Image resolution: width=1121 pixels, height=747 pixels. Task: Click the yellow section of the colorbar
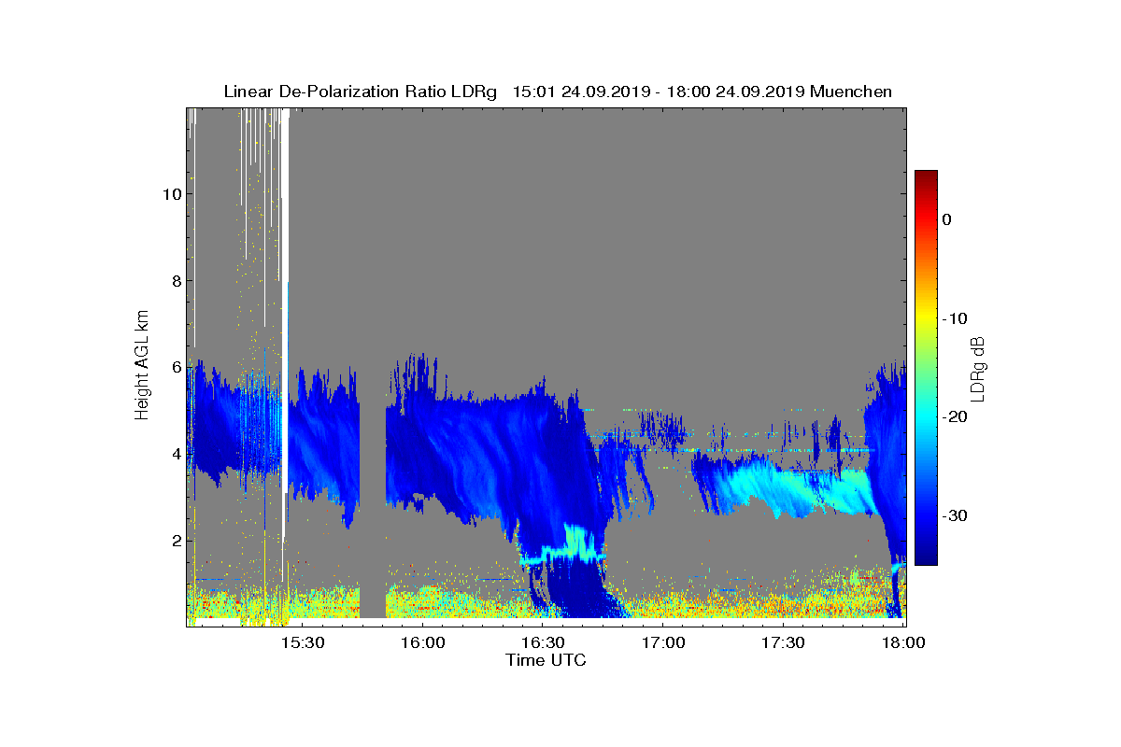(926, 317)
